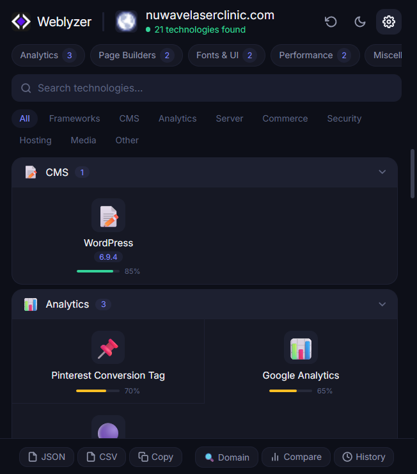The width and height of the screenshot is (417, 474).
Task: Click the Google Analytics bar chart icon
Action: coord(301,347)
